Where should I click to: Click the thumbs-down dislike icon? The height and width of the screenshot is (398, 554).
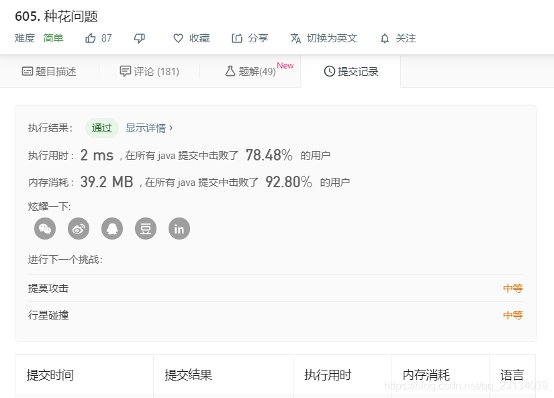pos(139,38)
